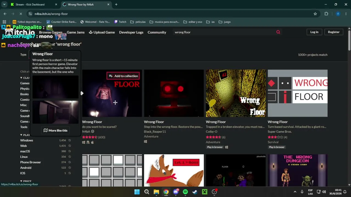Image resolution: width=351 pixels, height=197 pixels.
Task: Exclude Linux platform from results
Action: tap(70, 157)
